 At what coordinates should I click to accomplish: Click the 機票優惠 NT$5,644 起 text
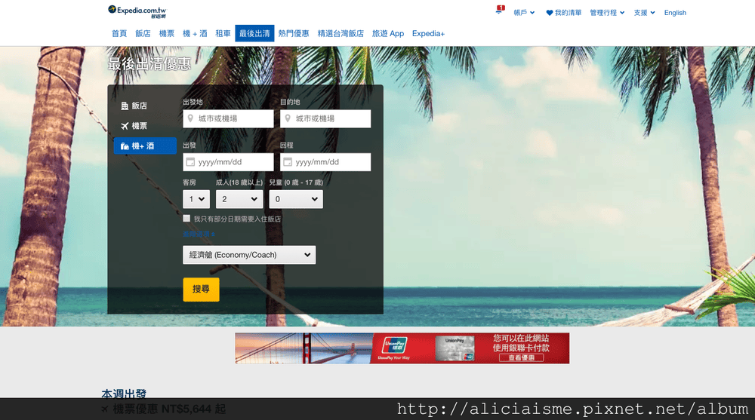pyautogui.click(x=169, y=409)
